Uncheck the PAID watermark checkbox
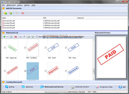The width and height of the screenshot is (129, 94). point(25,71)
